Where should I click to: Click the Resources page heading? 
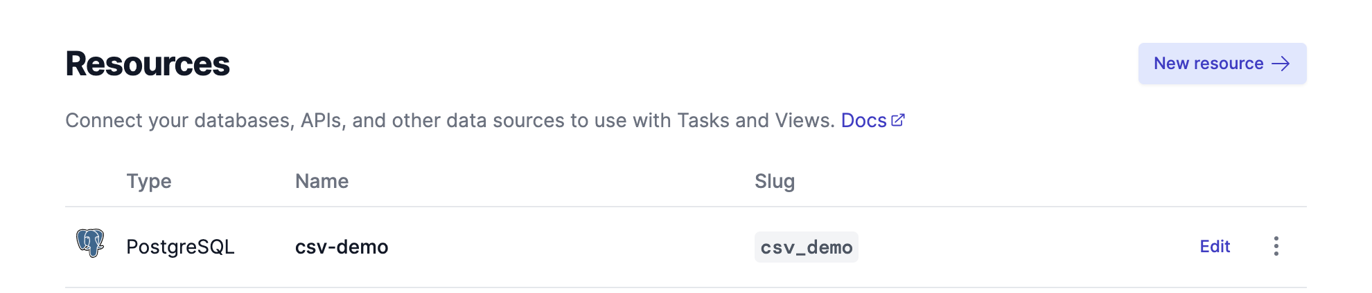tap(148, 64)
